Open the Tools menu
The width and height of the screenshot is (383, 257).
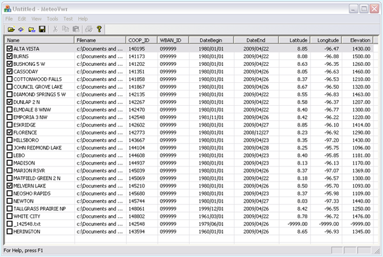click(x=52, y=19)
